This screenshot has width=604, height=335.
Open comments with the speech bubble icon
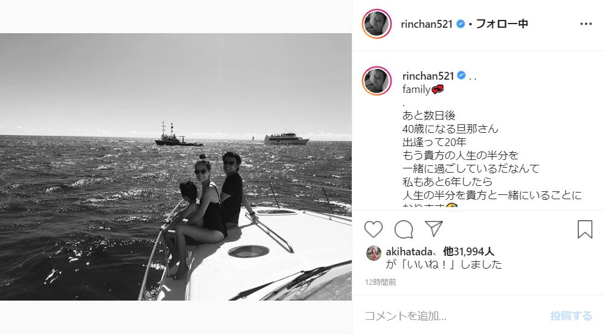(x=404, y=229)
